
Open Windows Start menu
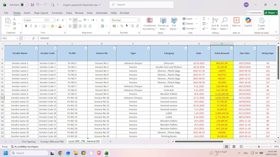(x=5, y=153)
